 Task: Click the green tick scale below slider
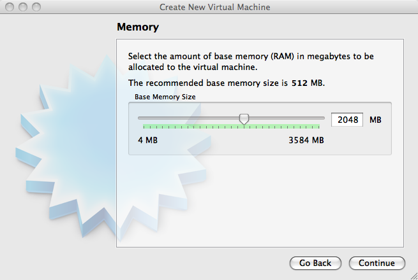[x=231, y=127]
